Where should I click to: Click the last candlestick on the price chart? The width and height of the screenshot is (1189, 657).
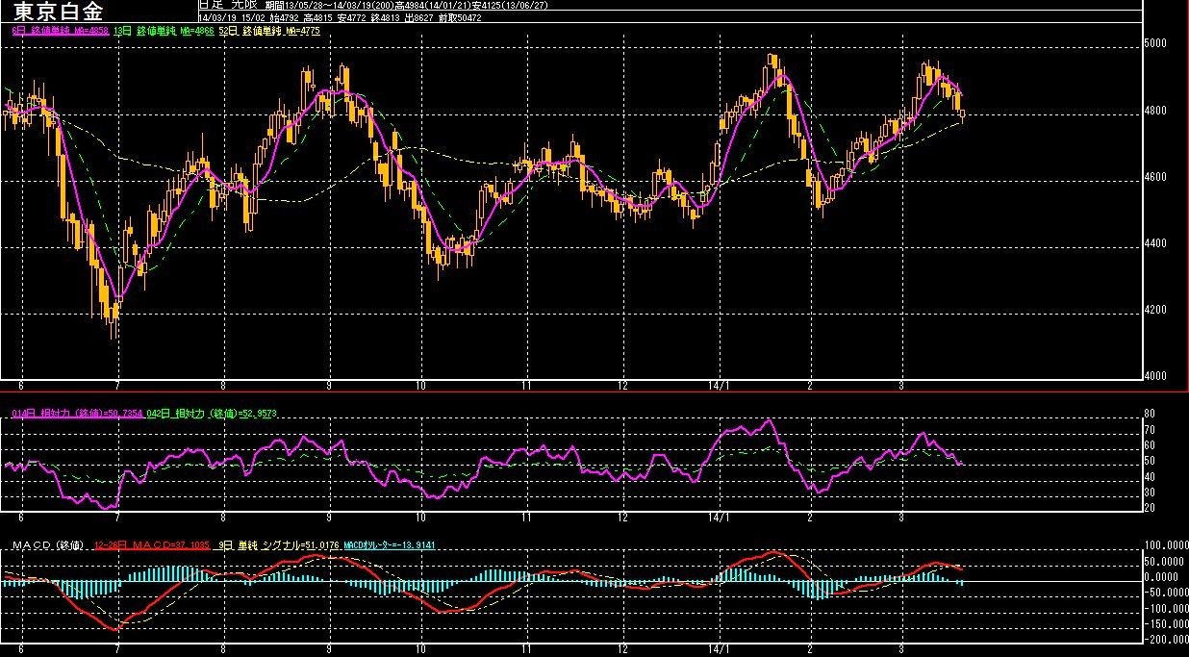pos(963,114)
